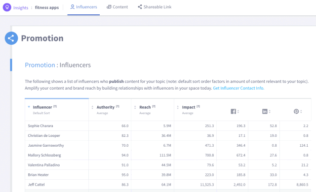Open Get Influencer Contact Info link
This screenshot has height=192, width=316.
(238, 88)
